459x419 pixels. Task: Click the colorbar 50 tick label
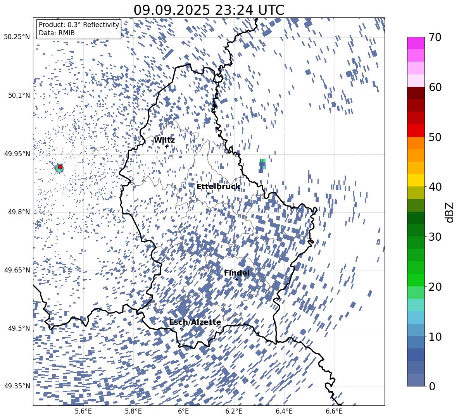435,137
